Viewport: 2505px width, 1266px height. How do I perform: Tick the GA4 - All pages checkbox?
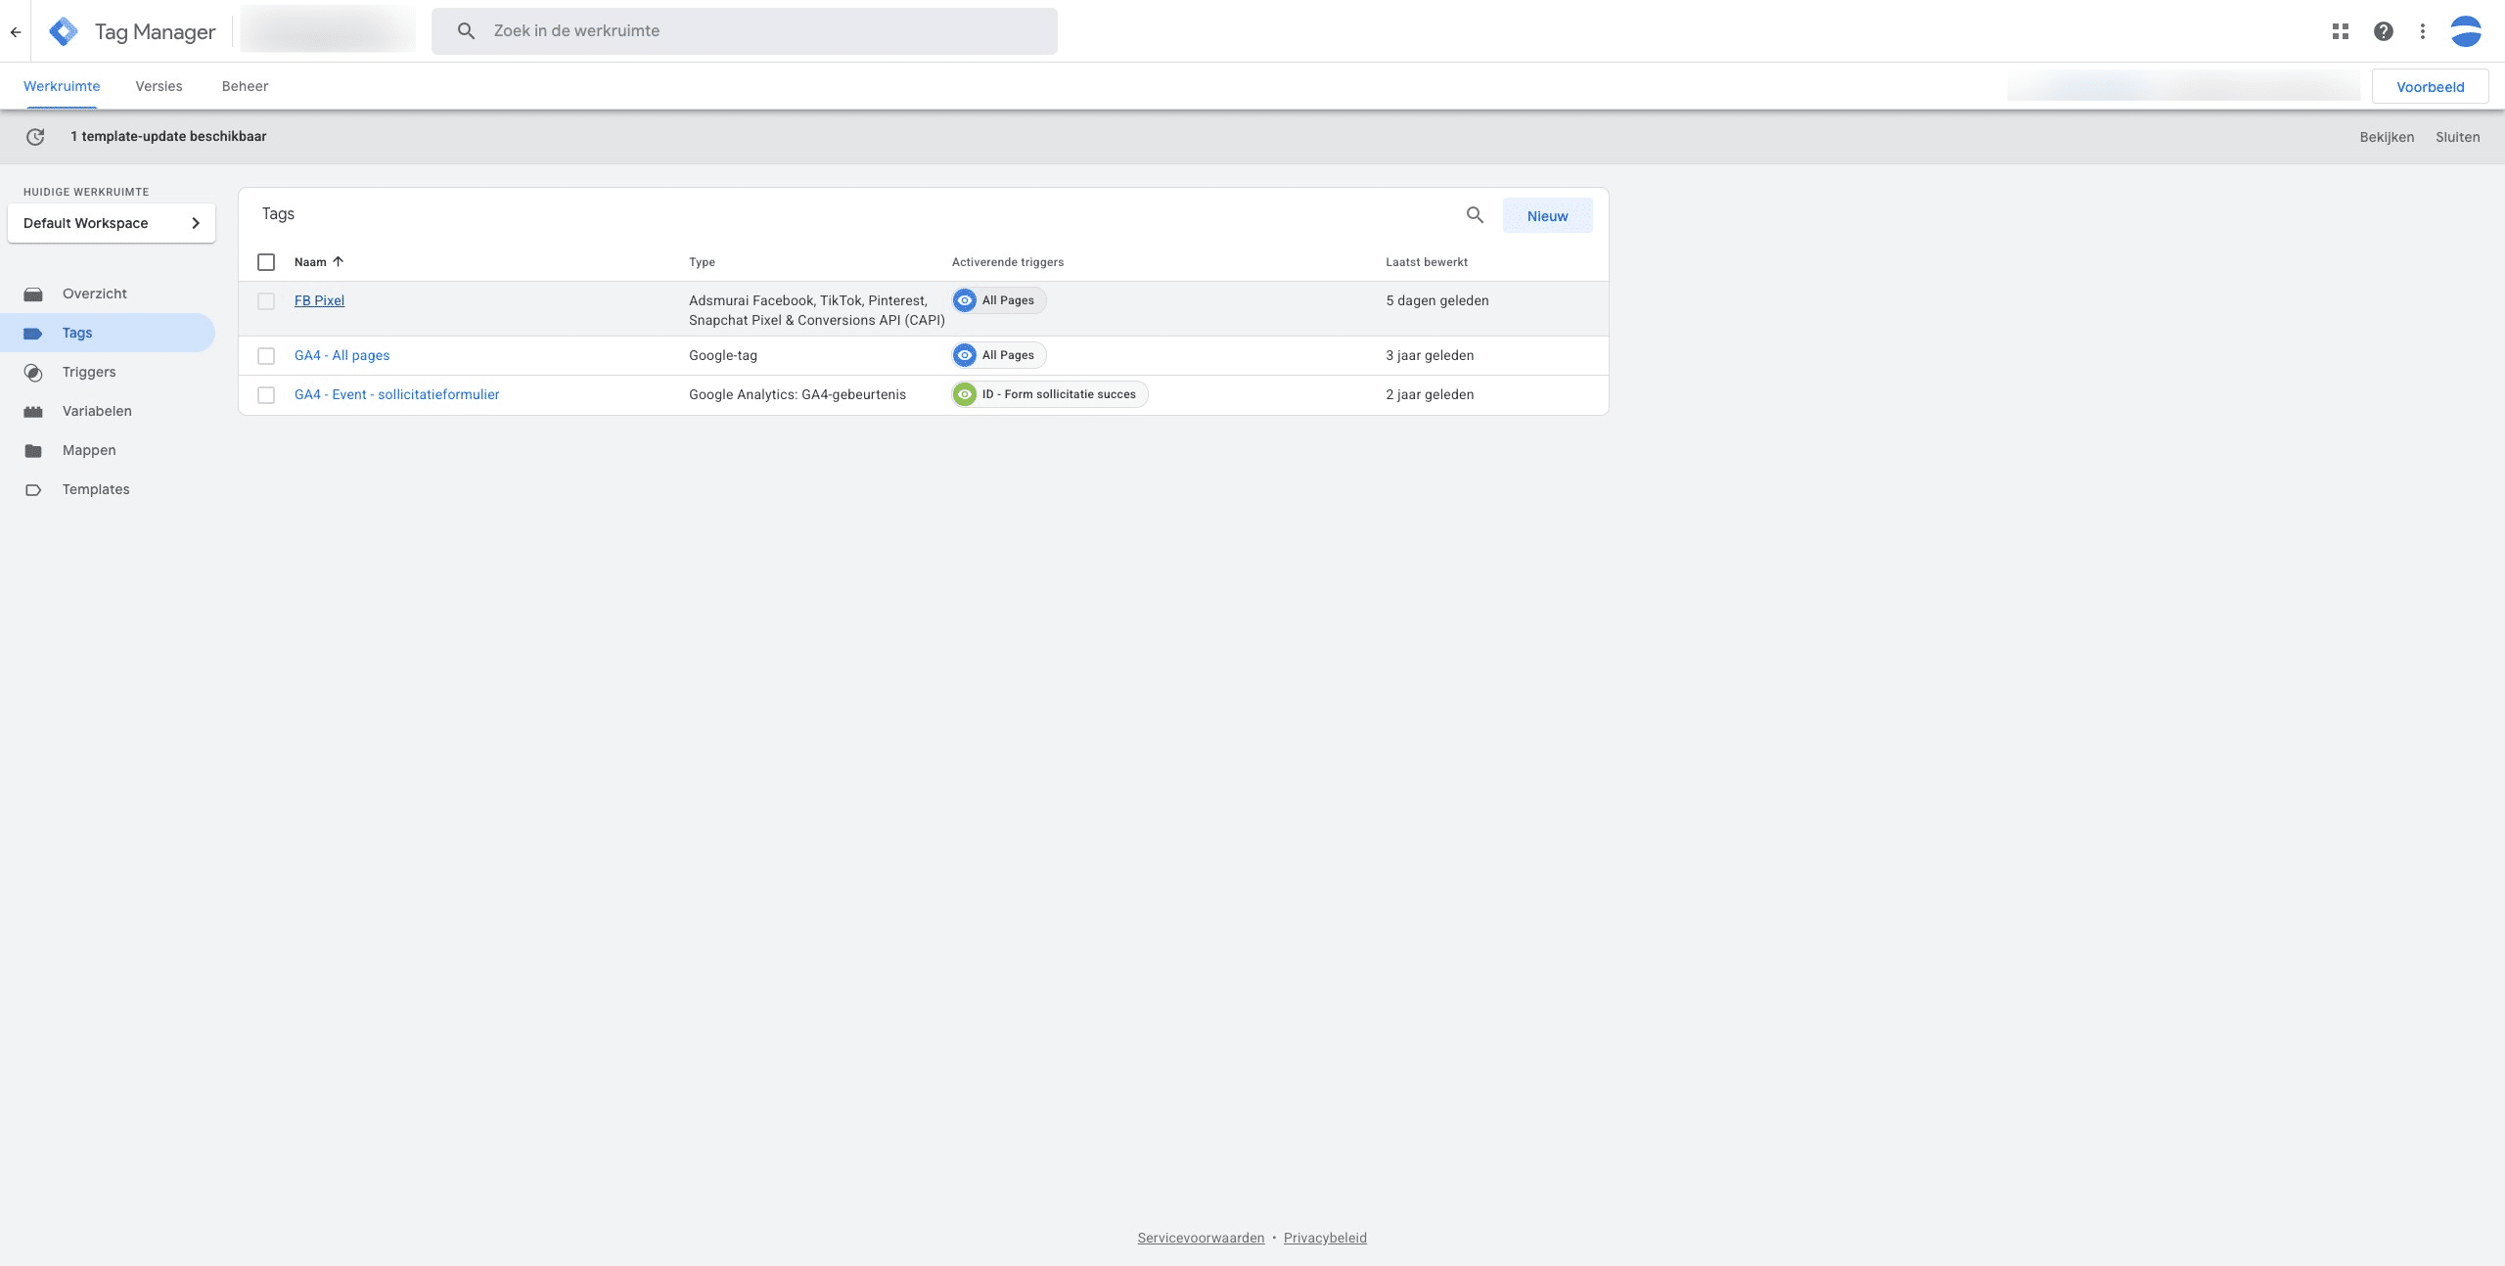click(266, 356)
